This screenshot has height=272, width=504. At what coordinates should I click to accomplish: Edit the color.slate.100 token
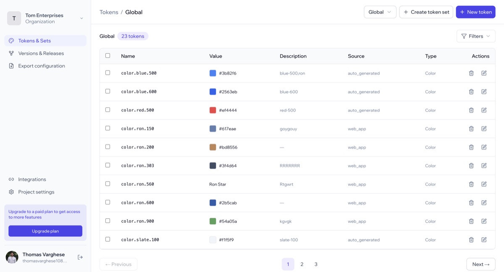(484, 239)
